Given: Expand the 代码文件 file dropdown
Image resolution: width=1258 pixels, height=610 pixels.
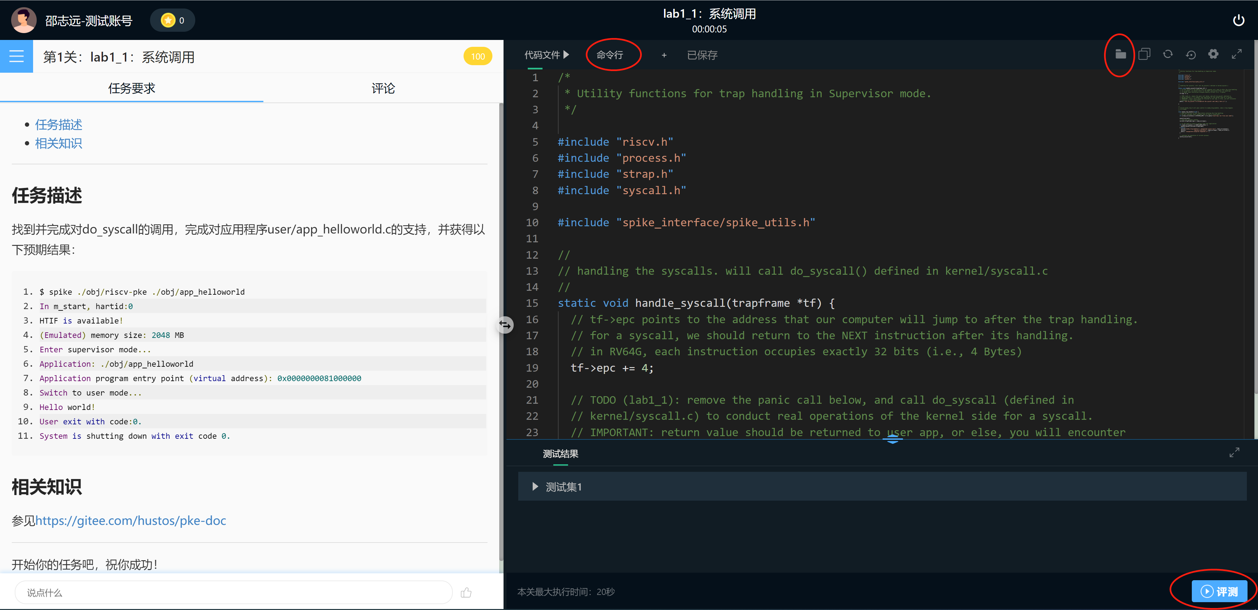Looking at the screenshot, I should [x=546, y=55].
